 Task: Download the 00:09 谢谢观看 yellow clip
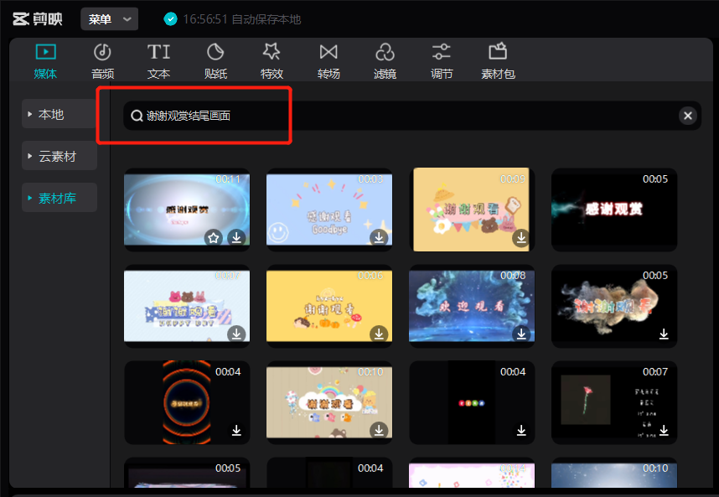pos(521,237)
